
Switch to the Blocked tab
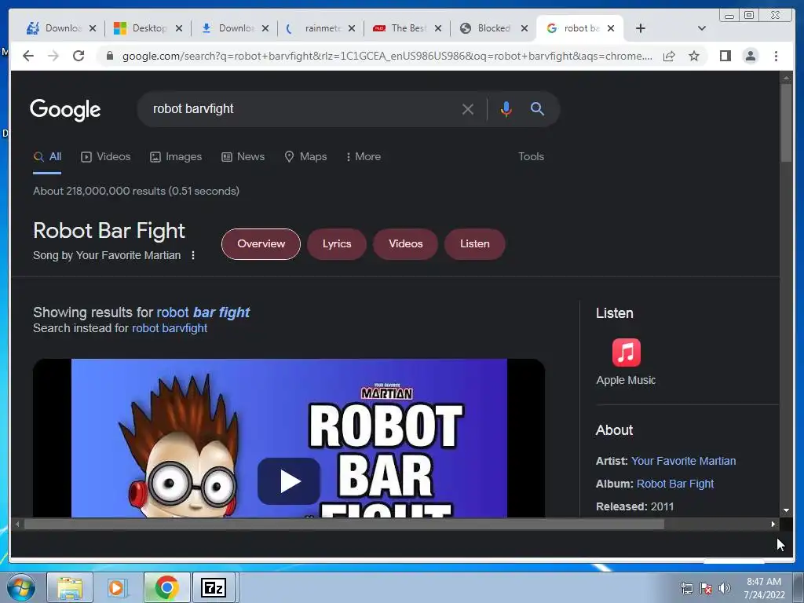click(493, 28)
